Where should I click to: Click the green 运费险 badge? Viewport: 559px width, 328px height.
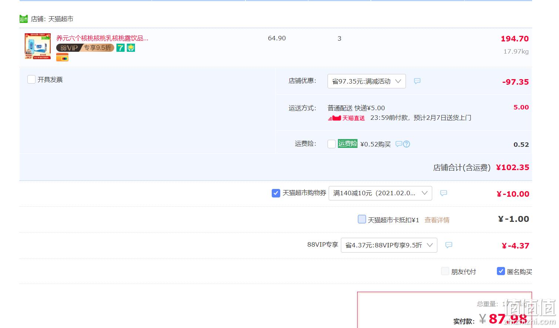point(348,143)
